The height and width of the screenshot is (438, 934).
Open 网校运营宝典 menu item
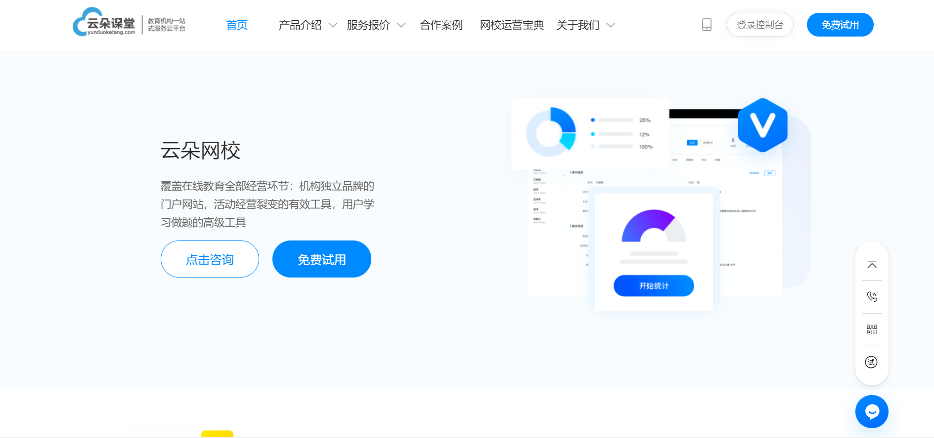pos(512,25)
